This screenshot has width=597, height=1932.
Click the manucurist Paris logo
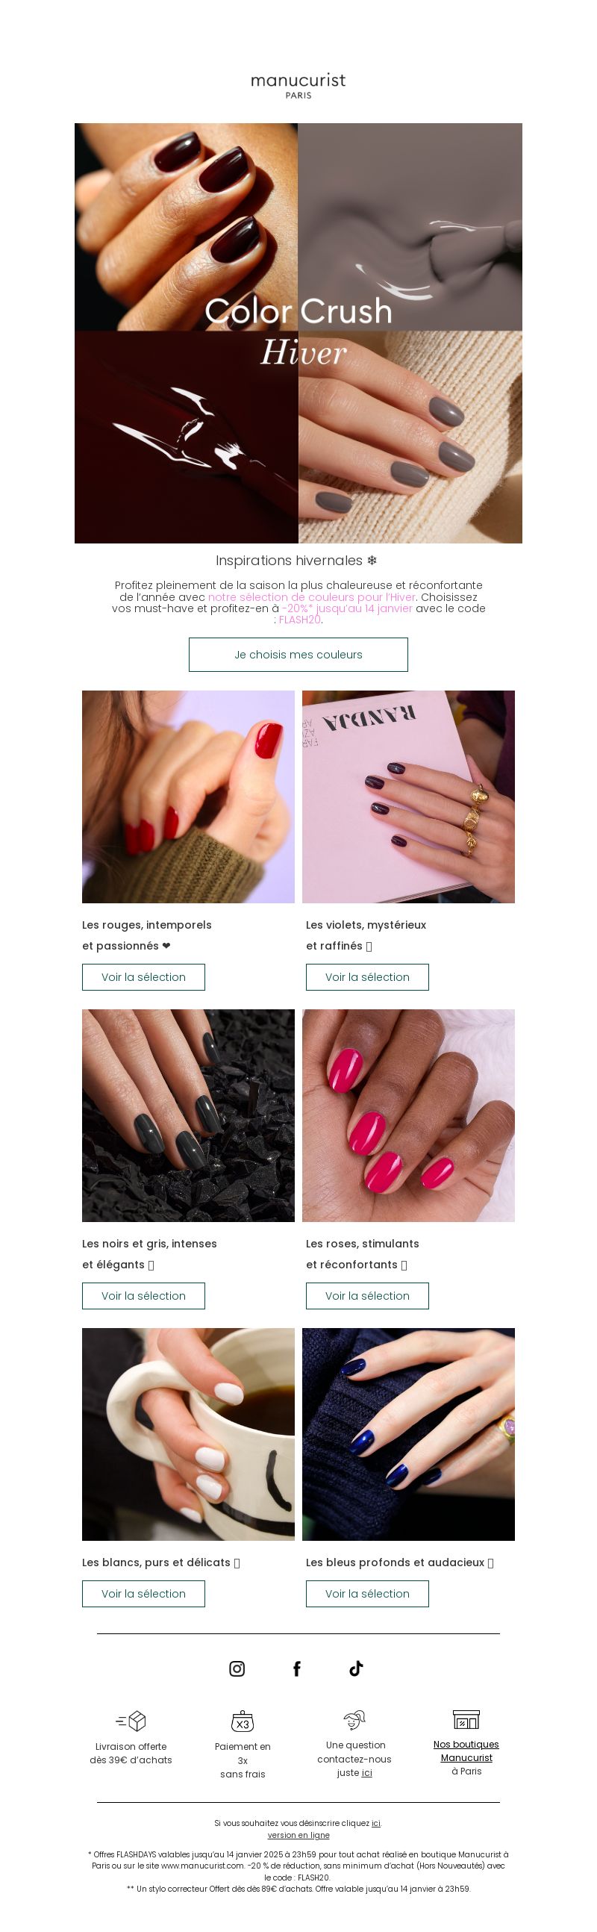(298, 86)
